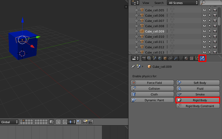Click the first layer button in viewport header
The image size is (222, 139).
point(21,121)
